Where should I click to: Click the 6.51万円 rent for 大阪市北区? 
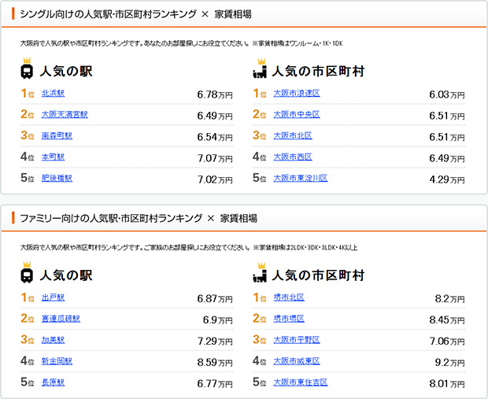pos(447,137)
